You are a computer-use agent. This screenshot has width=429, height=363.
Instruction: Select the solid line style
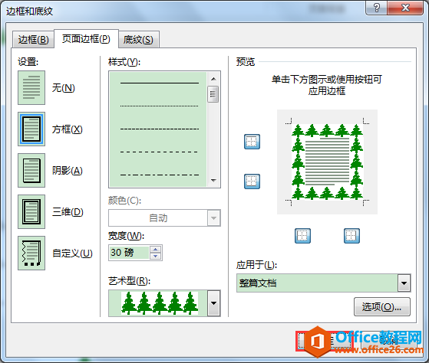(x=160, y=83)
